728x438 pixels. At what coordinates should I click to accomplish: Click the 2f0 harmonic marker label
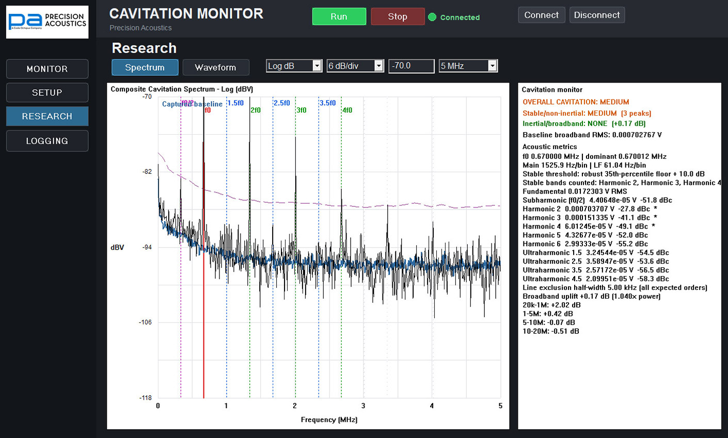click(x=256, y=110)
